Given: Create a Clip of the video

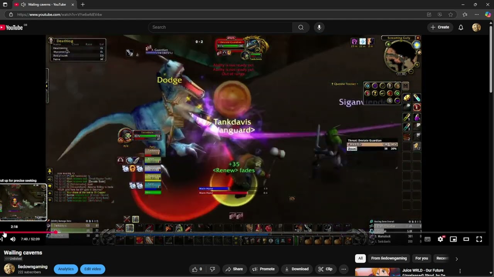Looking at the screenshot, I should (325, 269).
